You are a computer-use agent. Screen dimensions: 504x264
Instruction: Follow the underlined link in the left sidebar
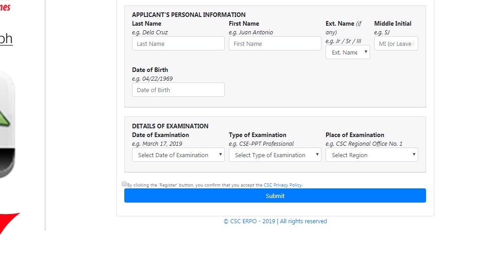[6, 38]
